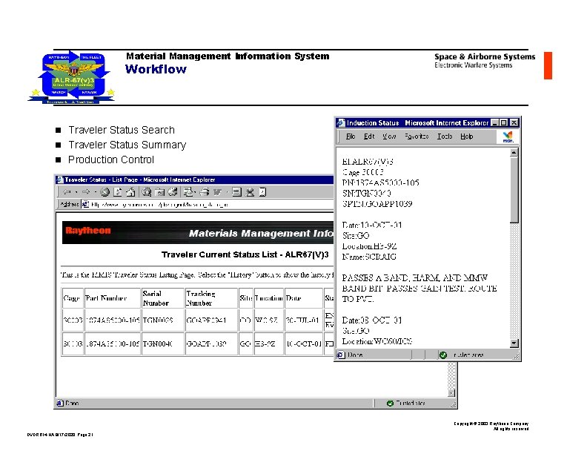The width and height of the screenshot is (587, 454).
Task: Select tracking number GOAPP1039 cell
Action: (x=211, y=343)
